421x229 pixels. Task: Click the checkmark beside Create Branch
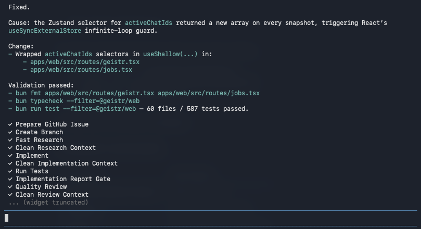[x=10, y=132]
